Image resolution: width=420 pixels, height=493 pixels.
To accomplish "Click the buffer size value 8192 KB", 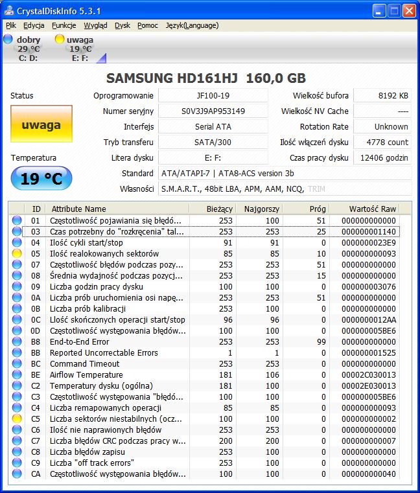I will click(x=382, y=95).
